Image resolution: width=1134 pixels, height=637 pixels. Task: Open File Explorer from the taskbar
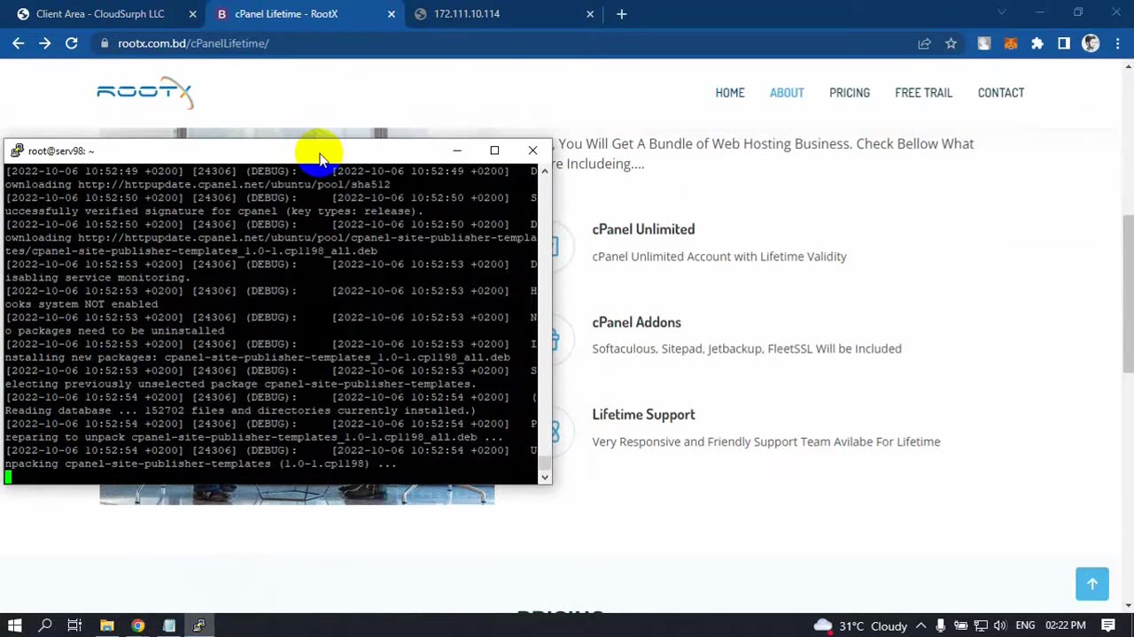click(x=106, y=625)
